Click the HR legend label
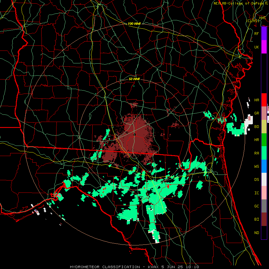This screenshot has width=269, height=269. pyautogui.click(x=257, y=140)
